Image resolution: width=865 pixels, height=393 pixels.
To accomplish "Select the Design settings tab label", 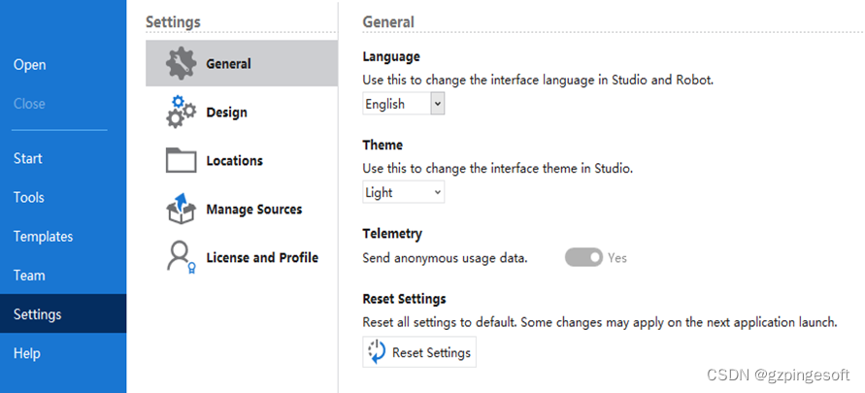I will click(226, 113).
